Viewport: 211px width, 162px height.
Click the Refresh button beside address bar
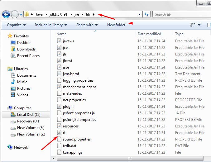click(x=146, y=14)
